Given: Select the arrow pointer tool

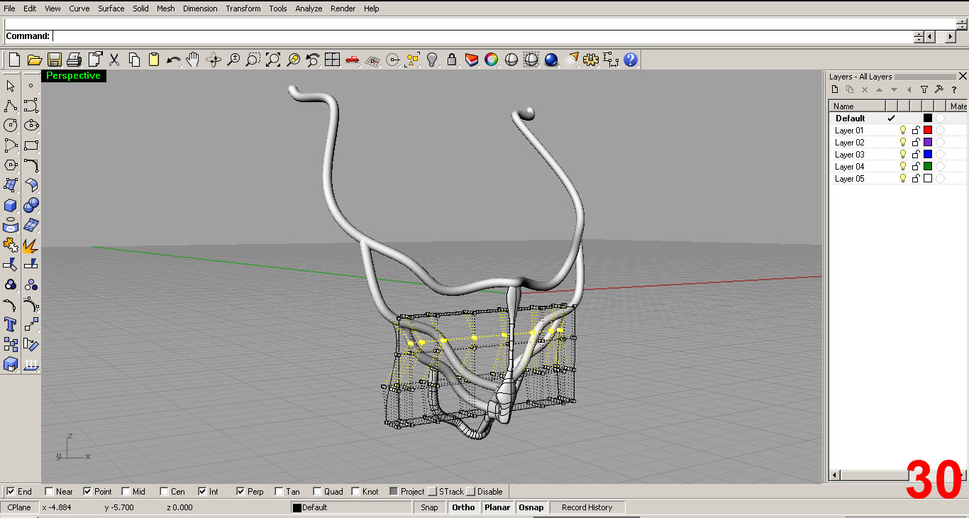Looking at the screenshot, I should 11,86.
